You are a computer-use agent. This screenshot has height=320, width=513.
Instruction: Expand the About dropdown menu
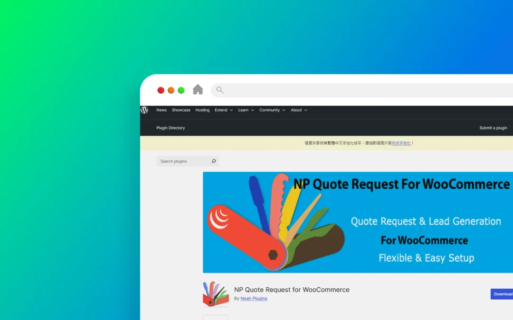click(299, 110)
